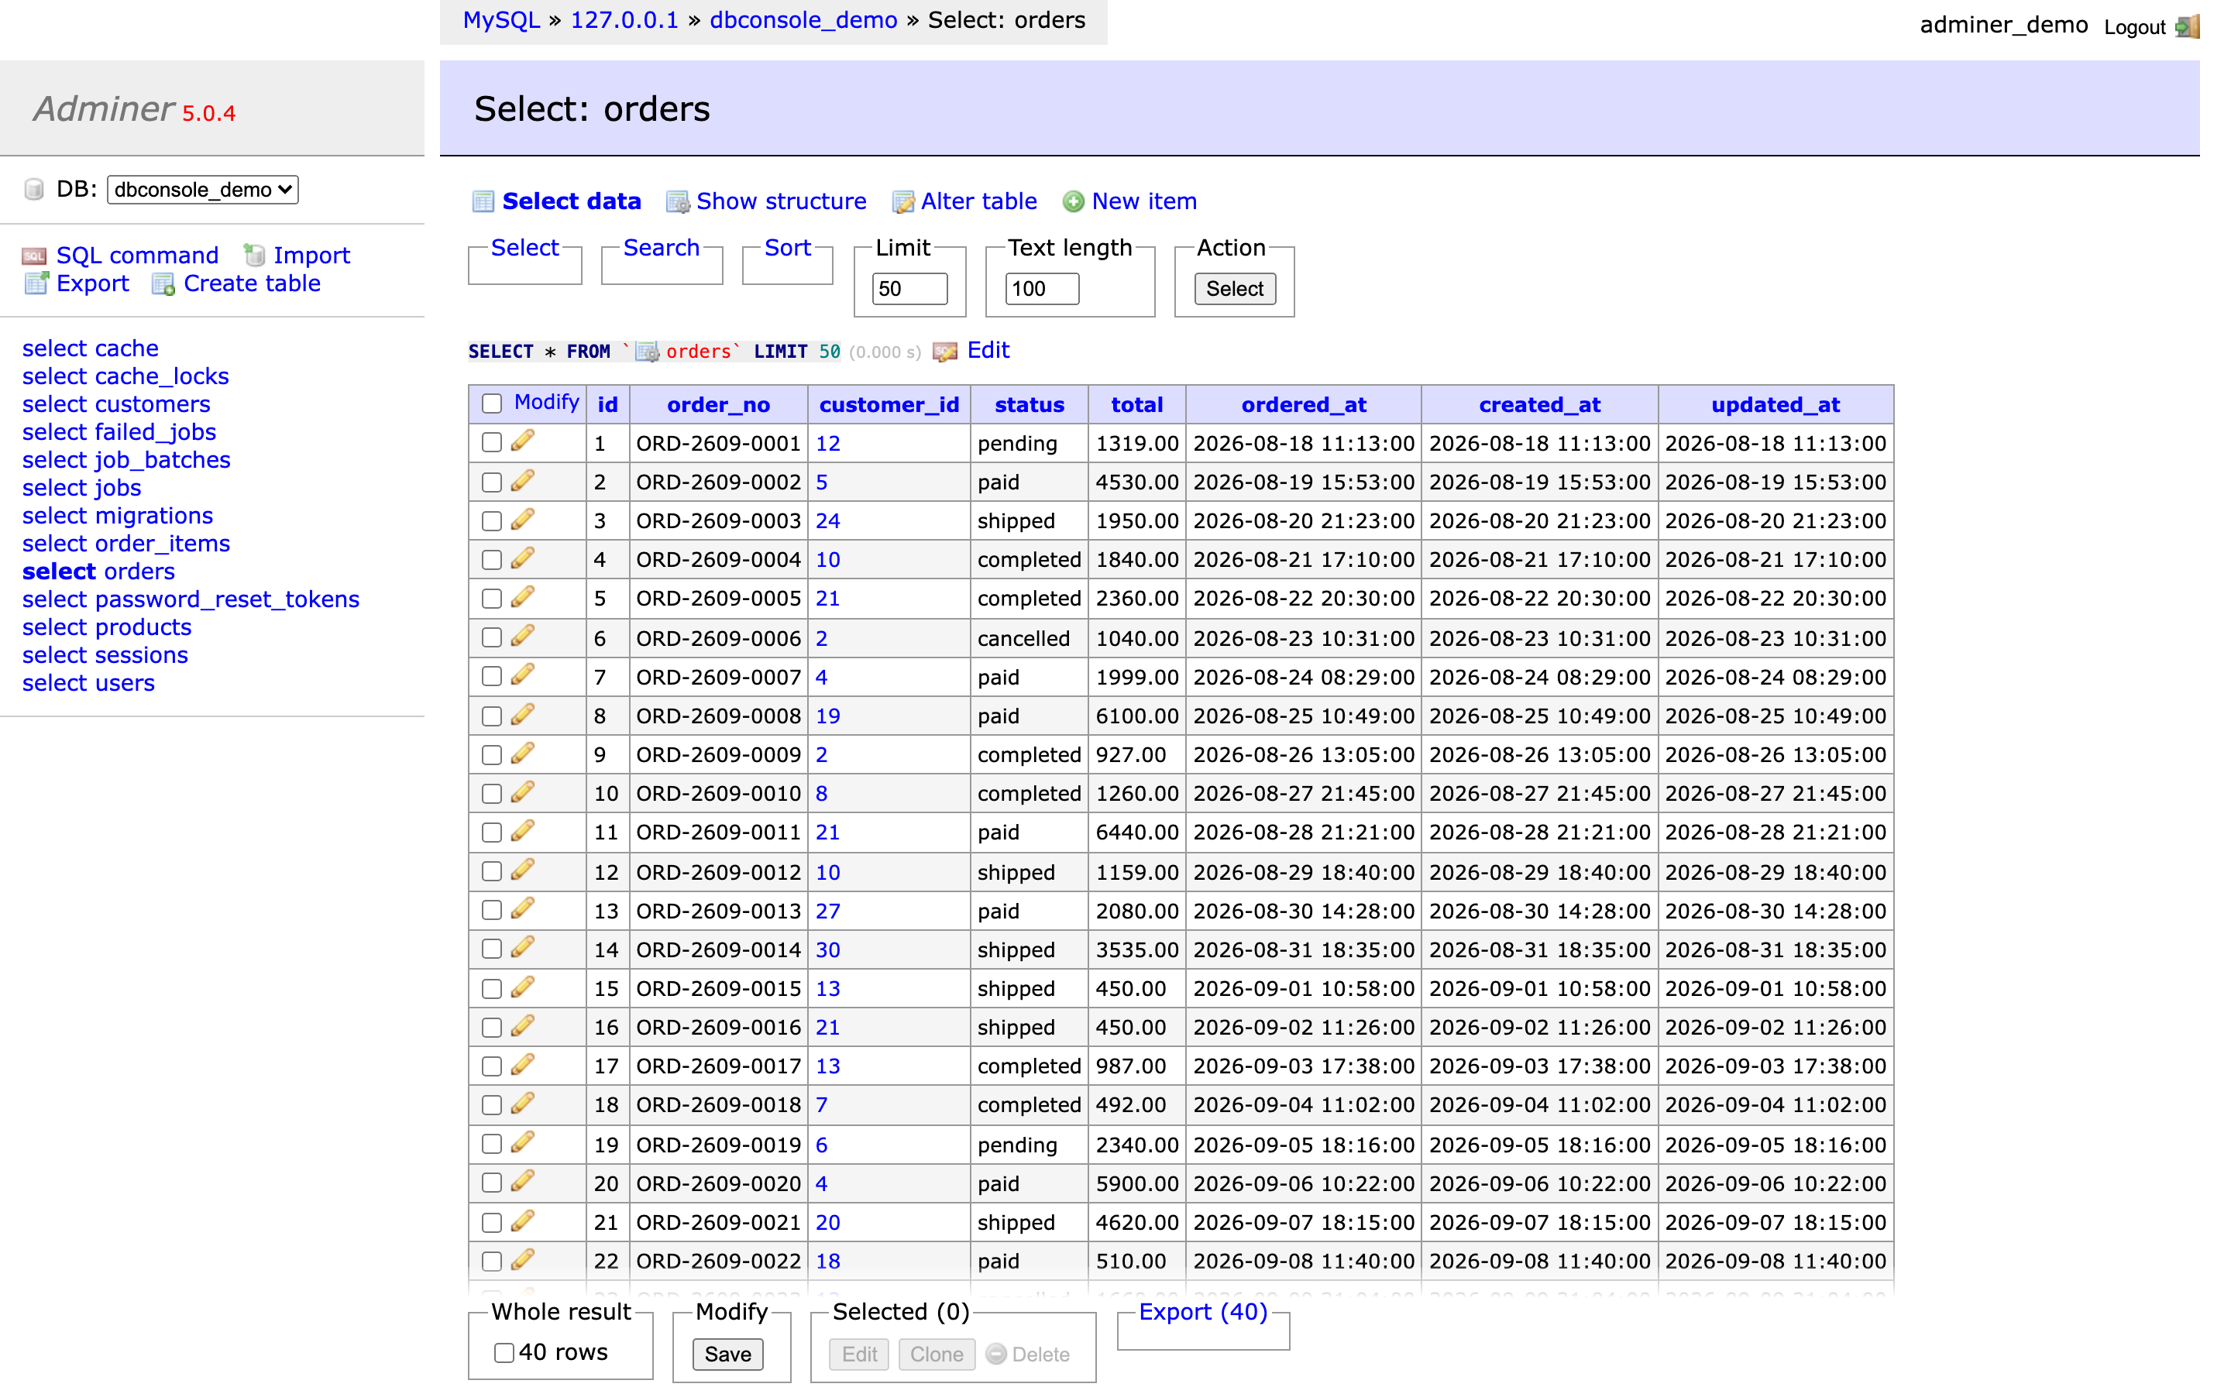Click the Export icon in sidebar
Image resolution: width=2231 pixels, height=1394 pixels.
click(36, 283)
